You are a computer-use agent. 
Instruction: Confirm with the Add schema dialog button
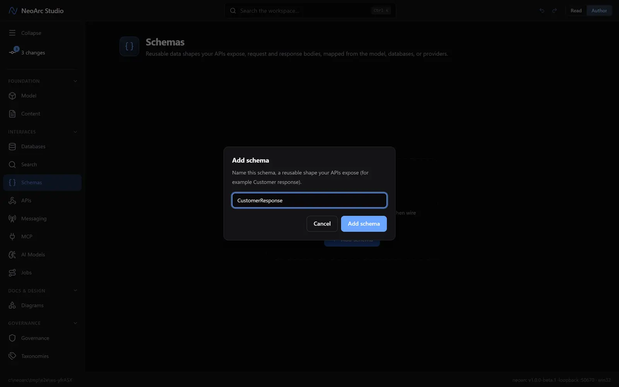coord(364,224)
